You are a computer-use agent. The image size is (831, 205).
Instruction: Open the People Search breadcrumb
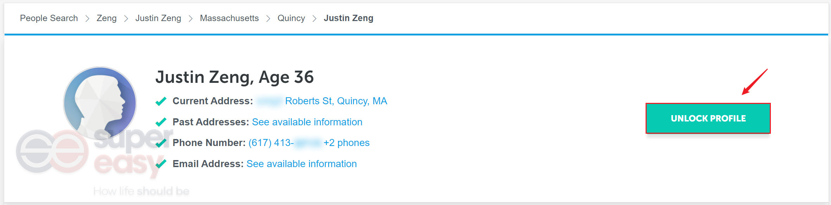click(x=49, y=18)
